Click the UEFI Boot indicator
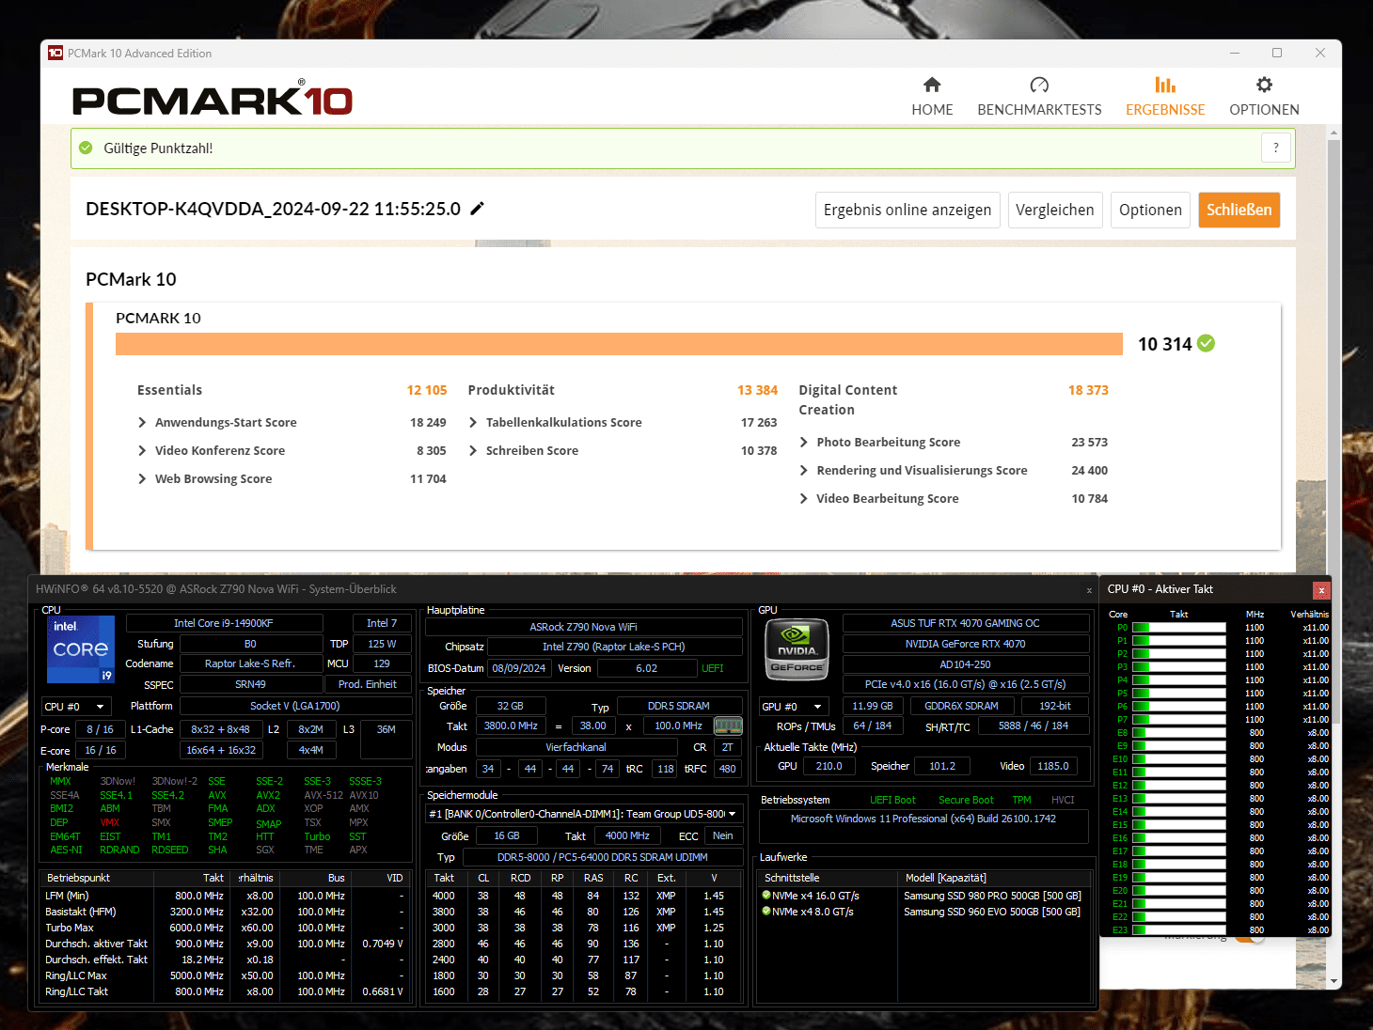The width and height of the screenshot is (1373, 1030). tap(892, 800)
